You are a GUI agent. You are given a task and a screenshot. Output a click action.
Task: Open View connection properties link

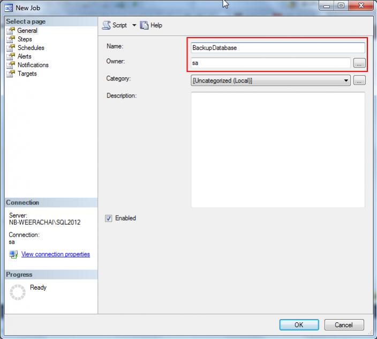click(x=56, y=254)
